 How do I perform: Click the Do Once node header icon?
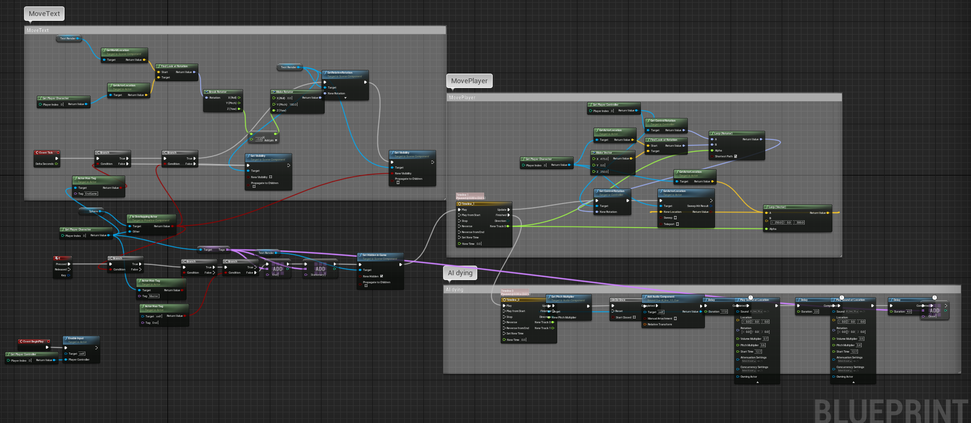click(613, 300)
